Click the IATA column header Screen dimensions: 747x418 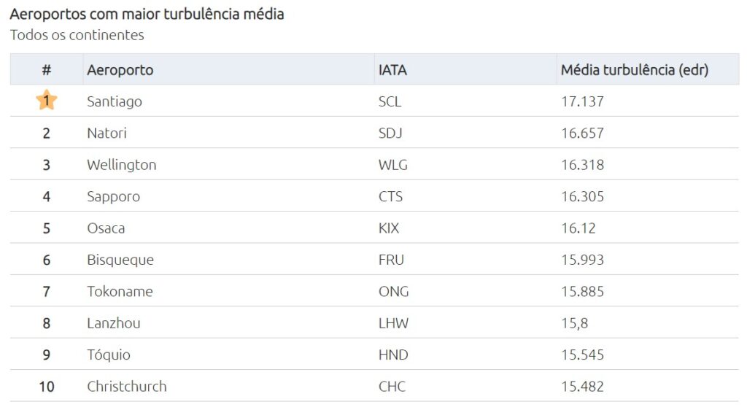point(392,70)
